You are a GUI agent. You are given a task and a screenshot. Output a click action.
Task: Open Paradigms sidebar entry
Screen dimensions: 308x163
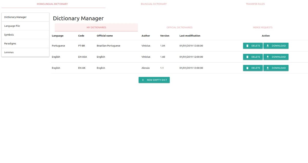25,44
